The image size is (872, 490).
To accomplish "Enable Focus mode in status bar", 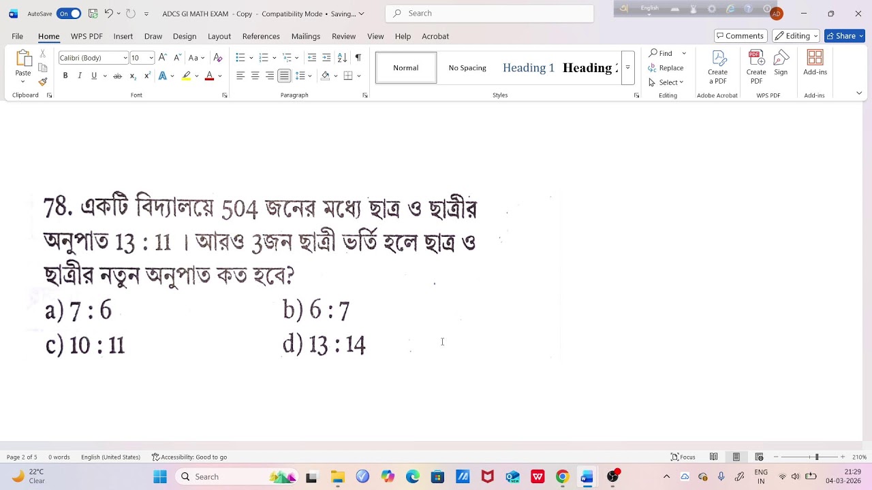I will tap(683, 457).
